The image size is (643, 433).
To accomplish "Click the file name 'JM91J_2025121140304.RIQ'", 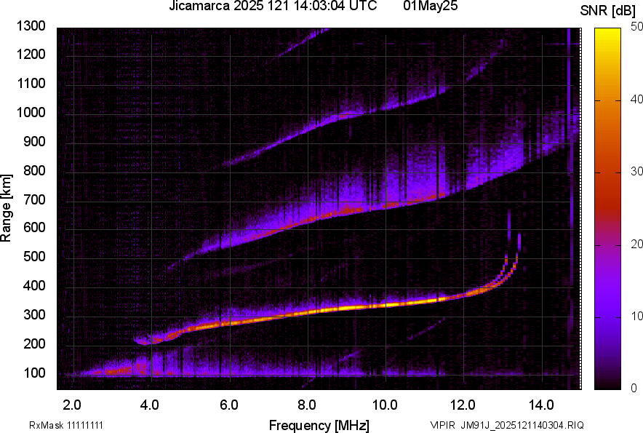I will (522, 425).
